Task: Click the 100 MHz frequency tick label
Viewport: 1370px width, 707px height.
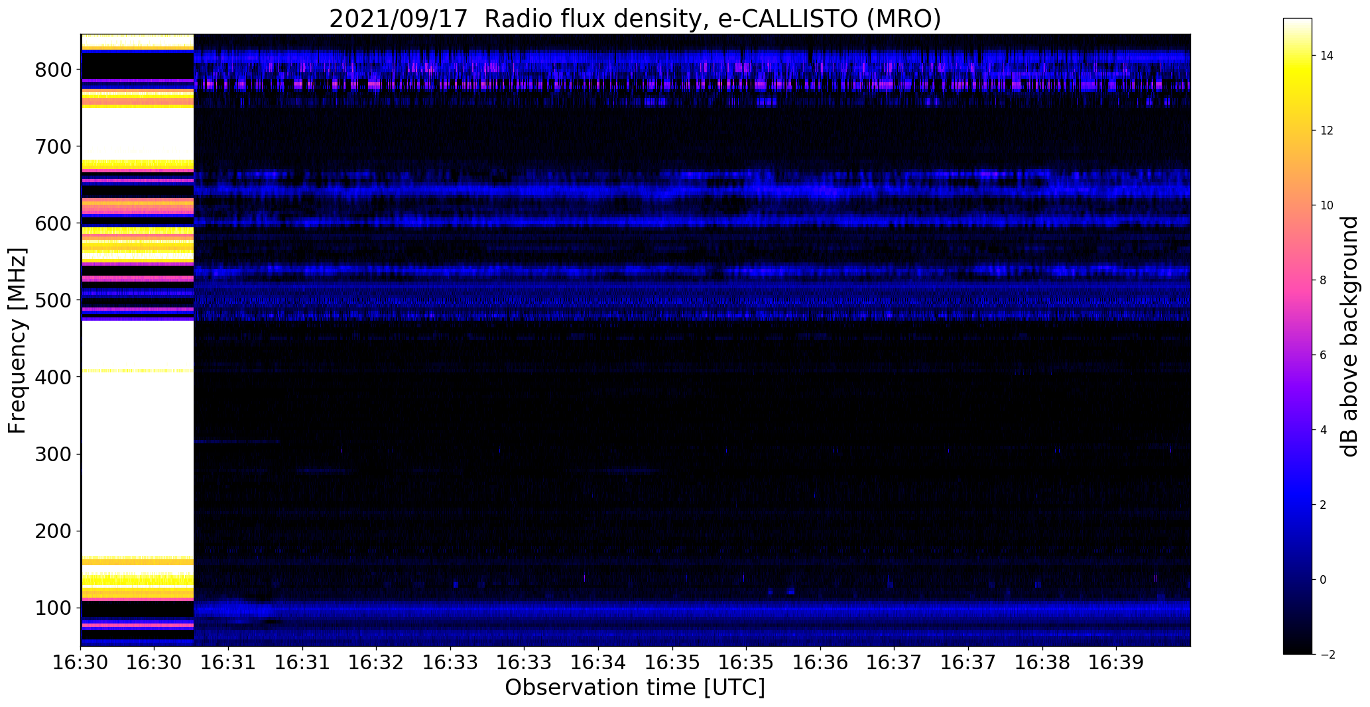Action: (x=53, y=608)
